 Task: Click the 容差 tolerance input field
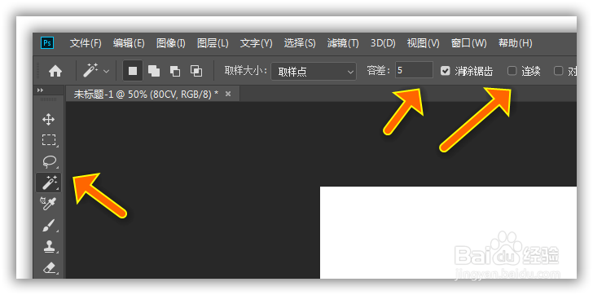click(414, 70)
